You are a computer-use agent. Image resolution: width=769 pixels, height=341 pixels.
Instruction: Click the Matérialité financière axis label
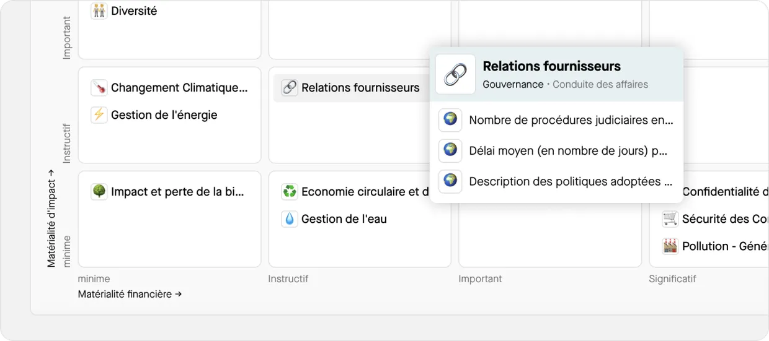click(130, 295)
